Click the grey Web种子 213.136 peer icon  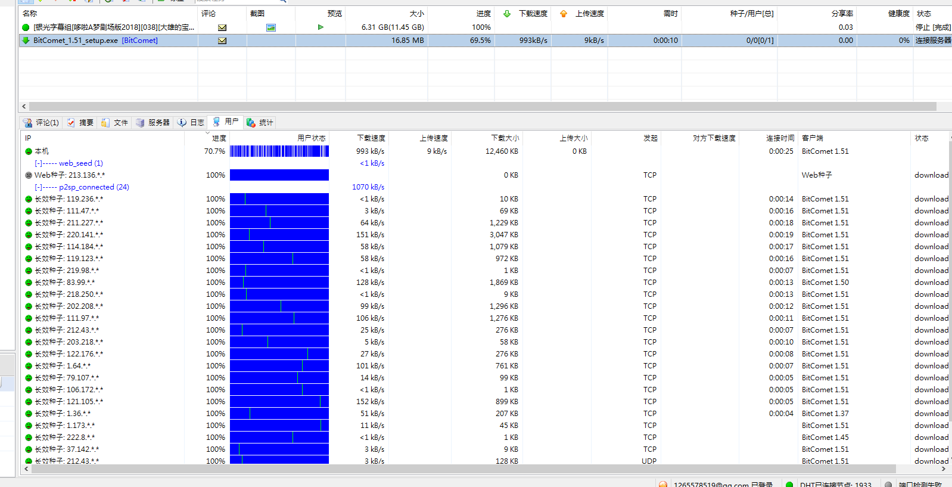29,175
